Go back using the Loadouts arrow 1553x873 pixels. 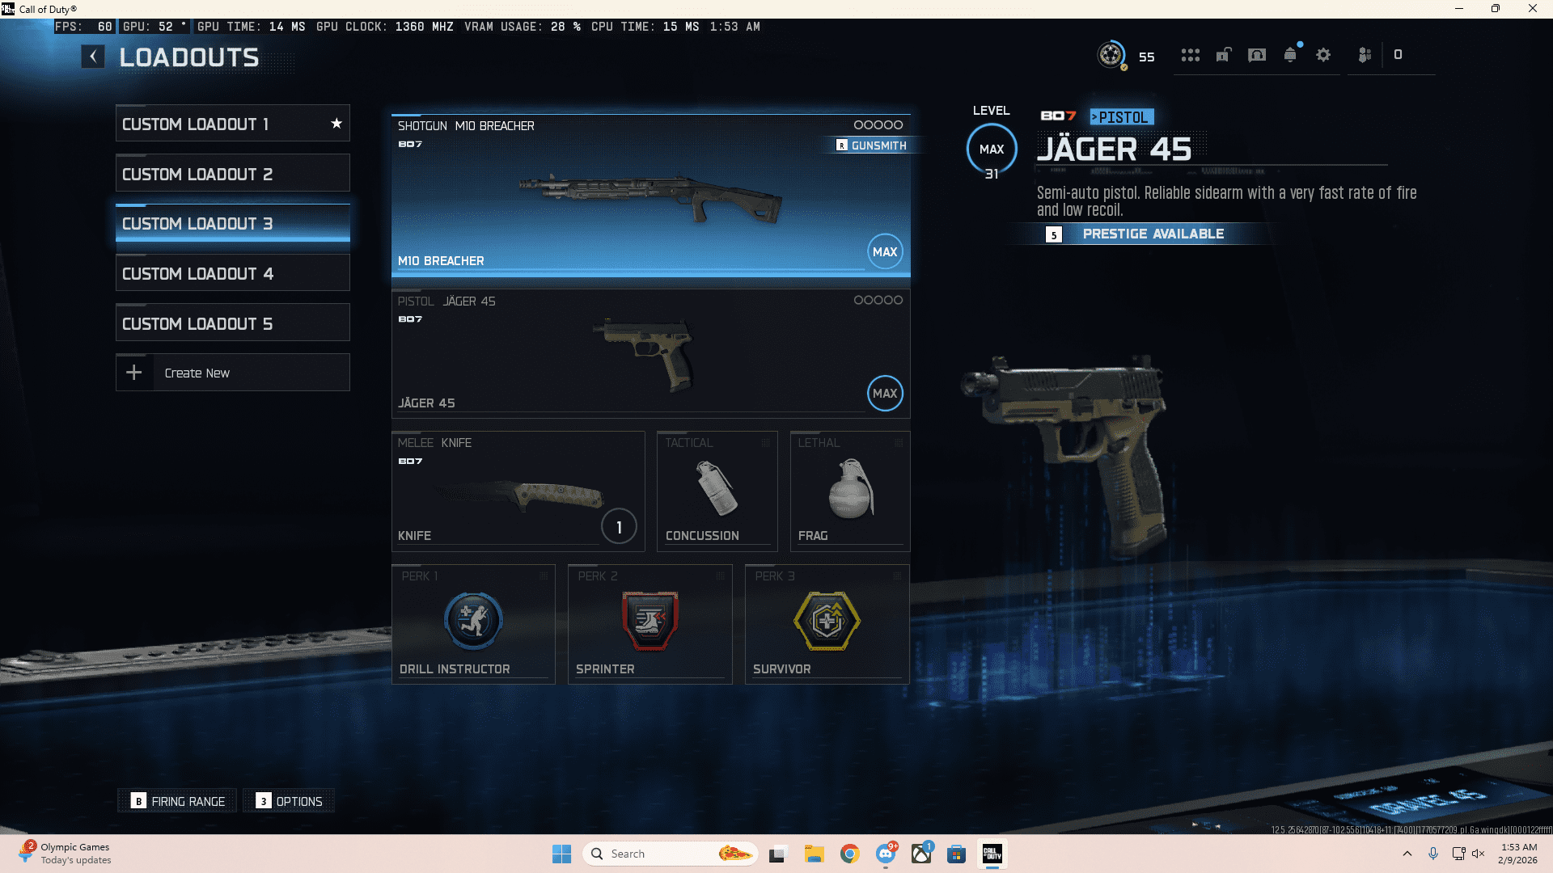pos(93,57)
